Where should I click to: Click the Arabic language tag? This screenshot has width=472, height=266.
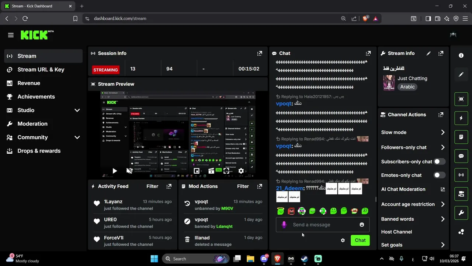(407, 87)
